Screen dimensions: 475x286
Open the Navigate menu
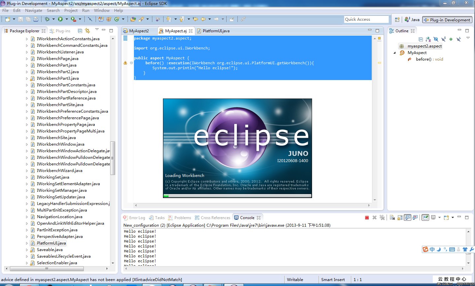click(33, 11)
